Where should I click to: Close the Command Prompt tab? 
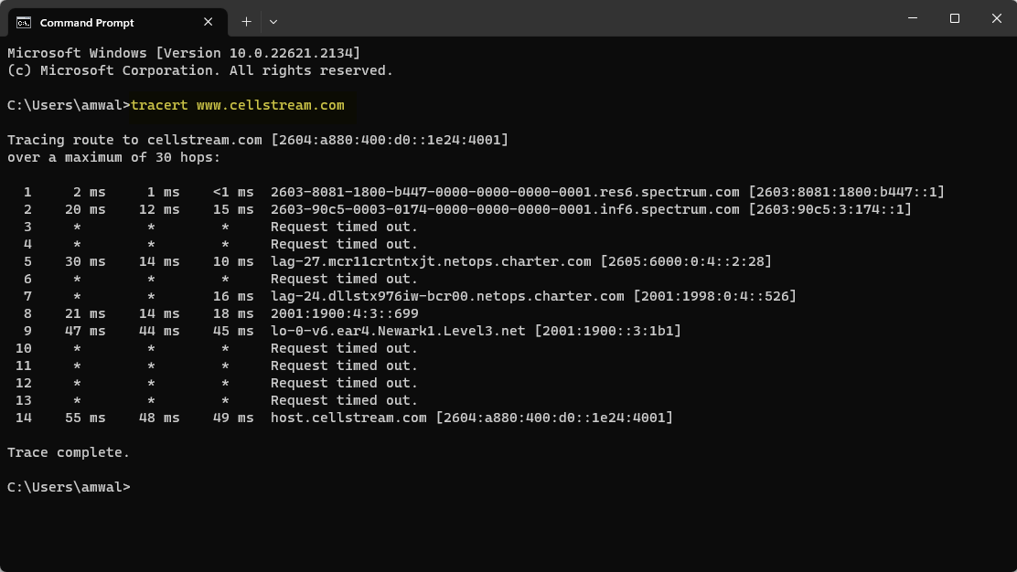click(x=209, y=21)
